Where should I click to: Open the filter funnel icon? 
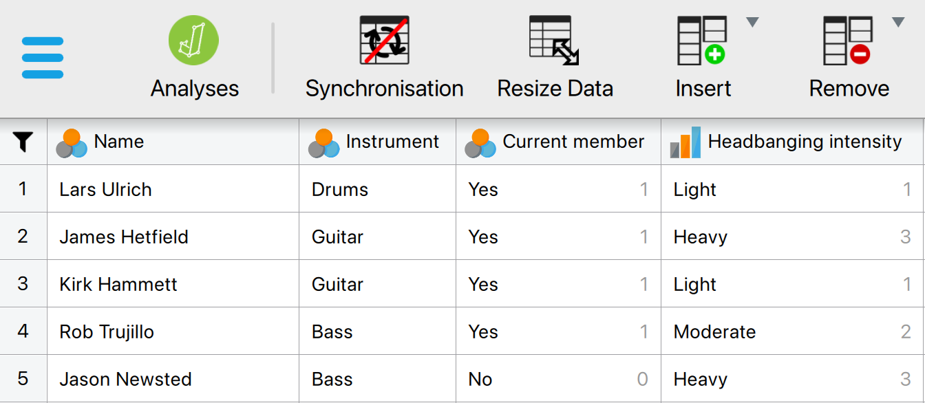(23, 142)
